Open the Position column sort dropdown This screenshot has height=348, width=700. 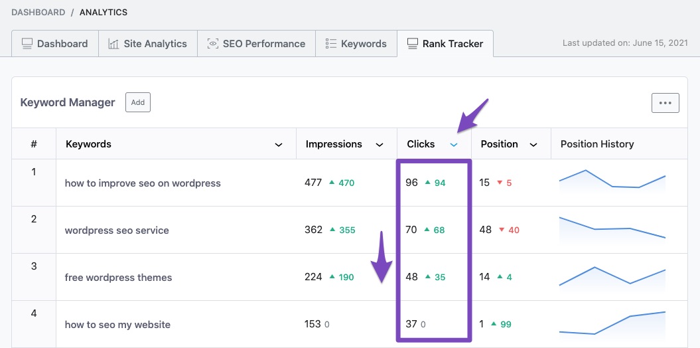(533, 145)
